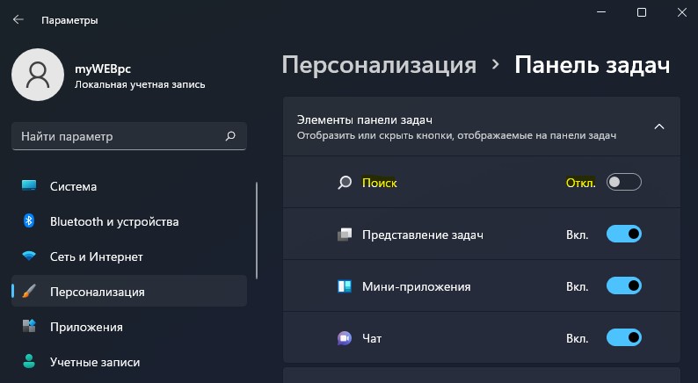Click the Приложения apps icon
Image resolution: width=698 pixels, height=383 pixels.
tap(29, 326)
